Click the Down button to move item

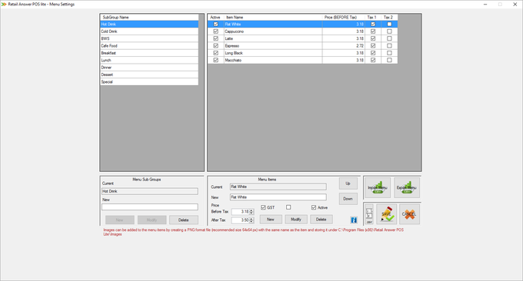point(348,199)
